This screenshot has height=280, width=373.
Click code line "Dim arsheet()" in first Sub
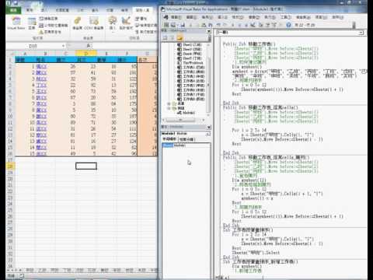(247, 67)
